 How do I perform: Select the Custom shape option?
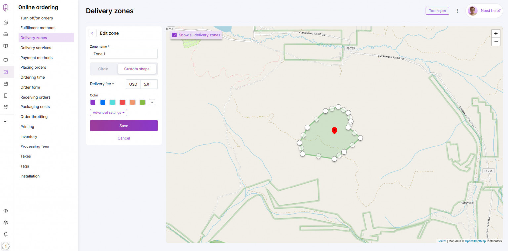[137, 69]
